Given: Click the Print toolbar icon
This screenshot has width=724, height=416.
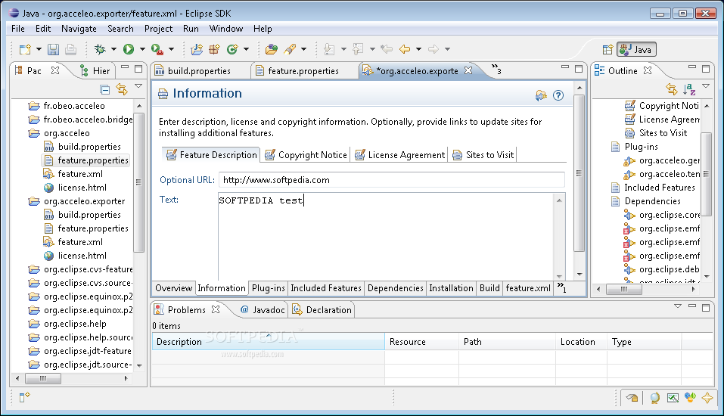Looking at the screenshot, I should (70, 49).
